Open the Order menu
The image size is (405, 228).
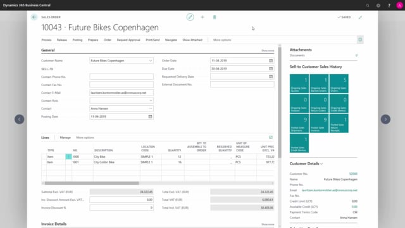[x=108, y=40]
